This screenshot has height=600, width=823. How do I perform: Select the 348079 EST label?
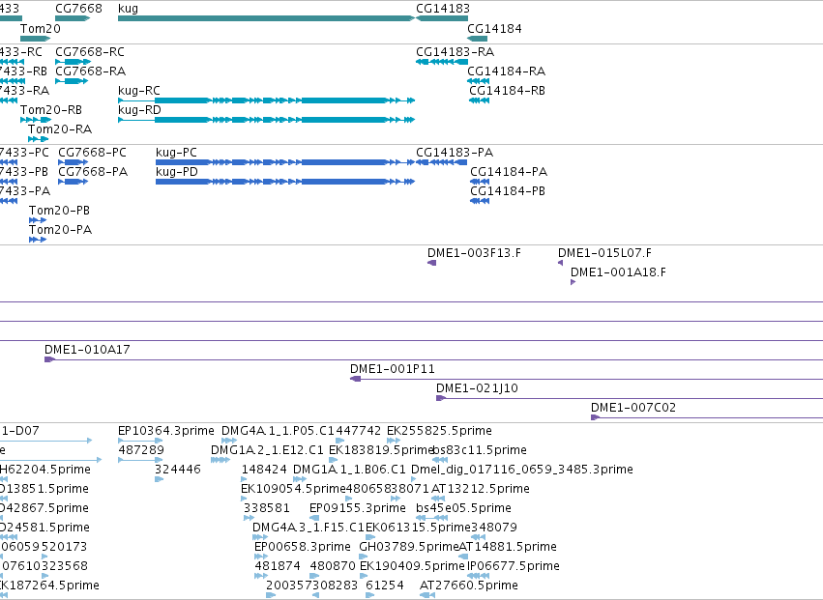pos(494,528)
